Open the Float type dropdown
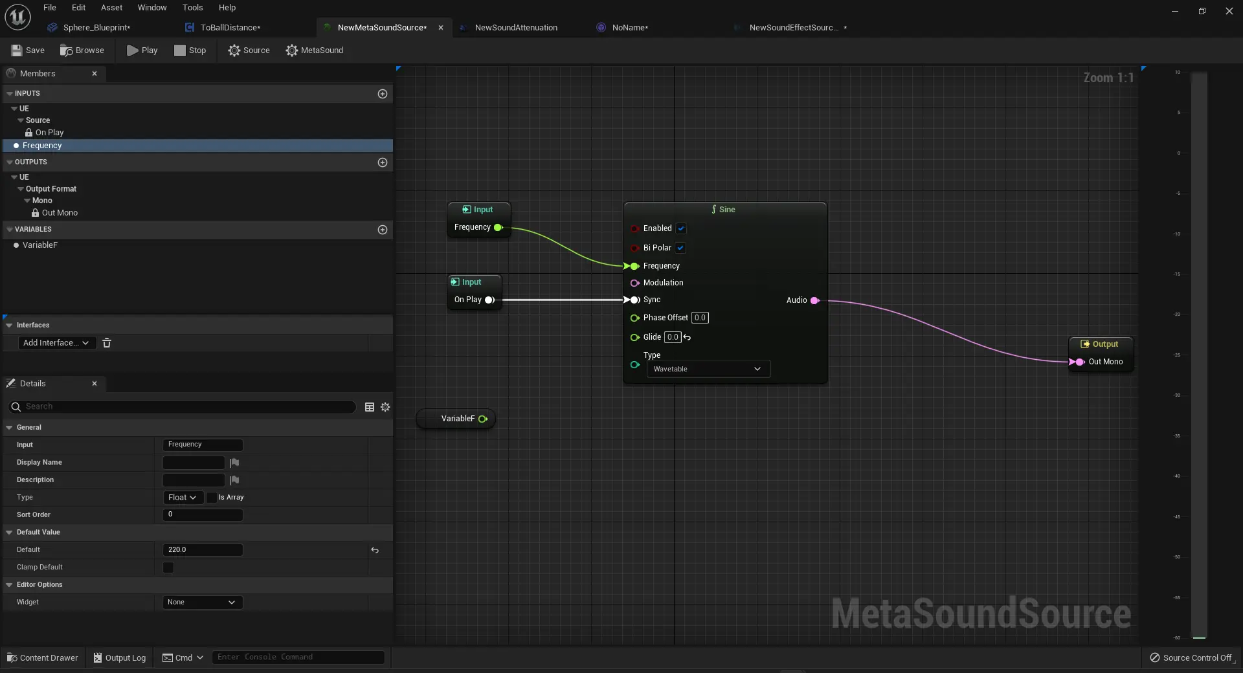This screenshot has width=1243, height=673. point(182,498)
